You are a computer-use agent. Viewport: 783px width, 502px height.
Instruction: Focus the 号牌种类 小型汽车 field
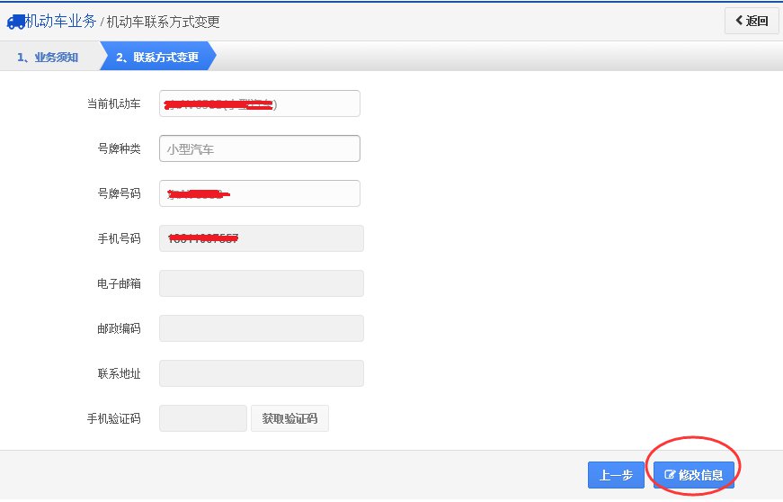point(260,148)
